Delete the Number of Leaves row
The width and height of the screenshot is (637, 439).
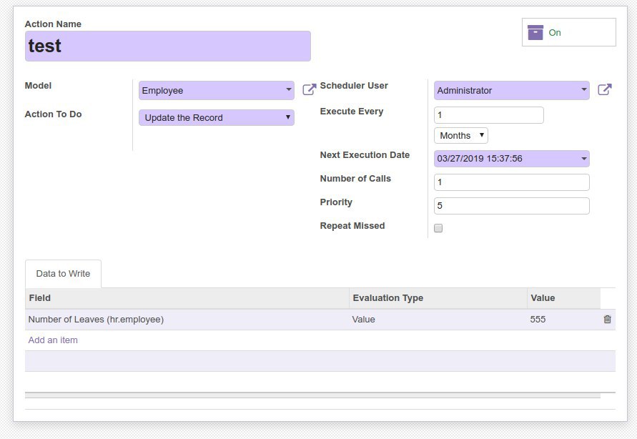(x=607, y=320)
